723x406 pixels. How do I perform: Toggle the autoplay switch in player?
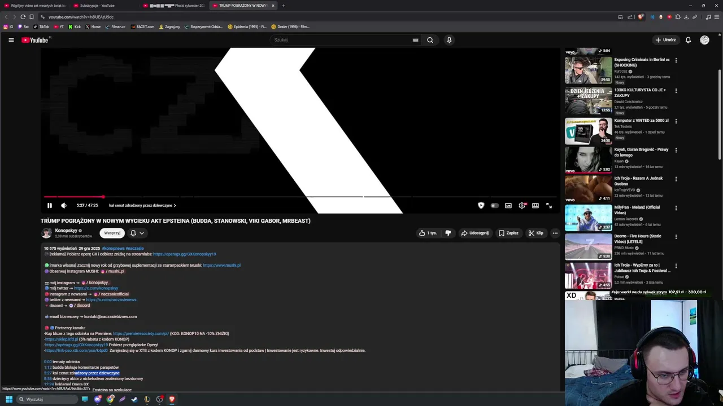(x=494, y=206)
